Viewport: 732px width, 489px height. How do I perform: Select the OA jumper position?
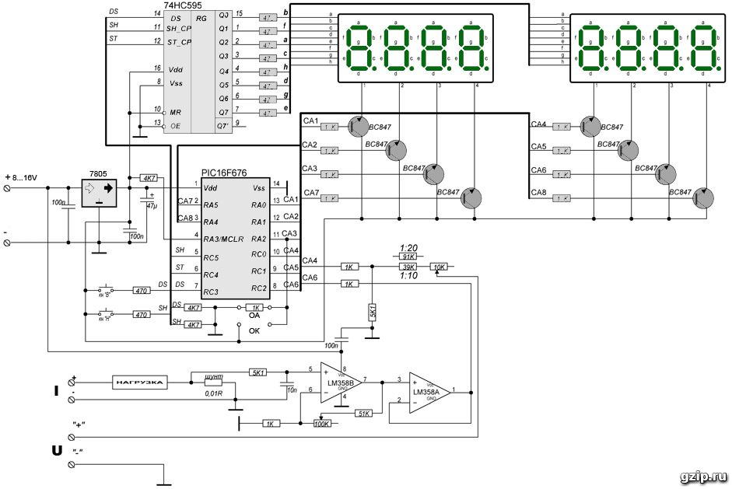click(x=254, y=316)
